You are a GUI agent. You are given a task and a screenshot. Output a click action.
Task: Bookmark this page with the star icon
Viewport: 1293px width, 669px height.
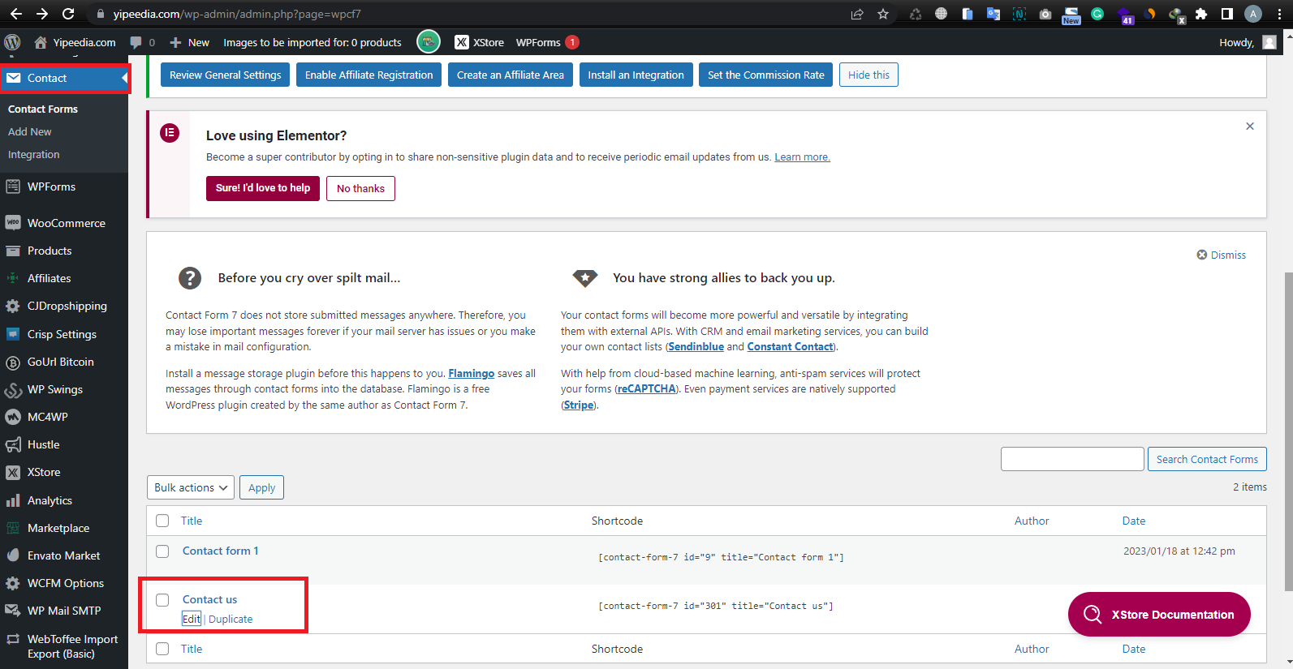tap(883, 14)
